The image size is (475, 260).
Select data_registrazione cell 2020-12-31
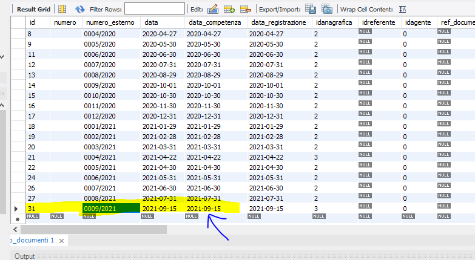click(279, 116)
